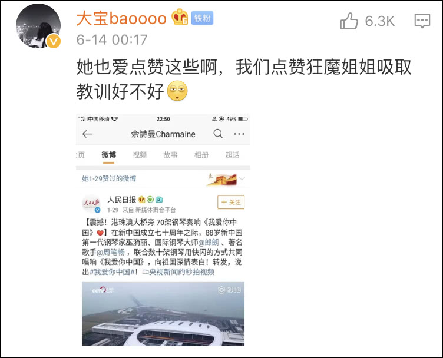Screen dimensions: 443x358
Task: Play the 央视新闻的秒拍视频 link
Action: pos(178,272)
